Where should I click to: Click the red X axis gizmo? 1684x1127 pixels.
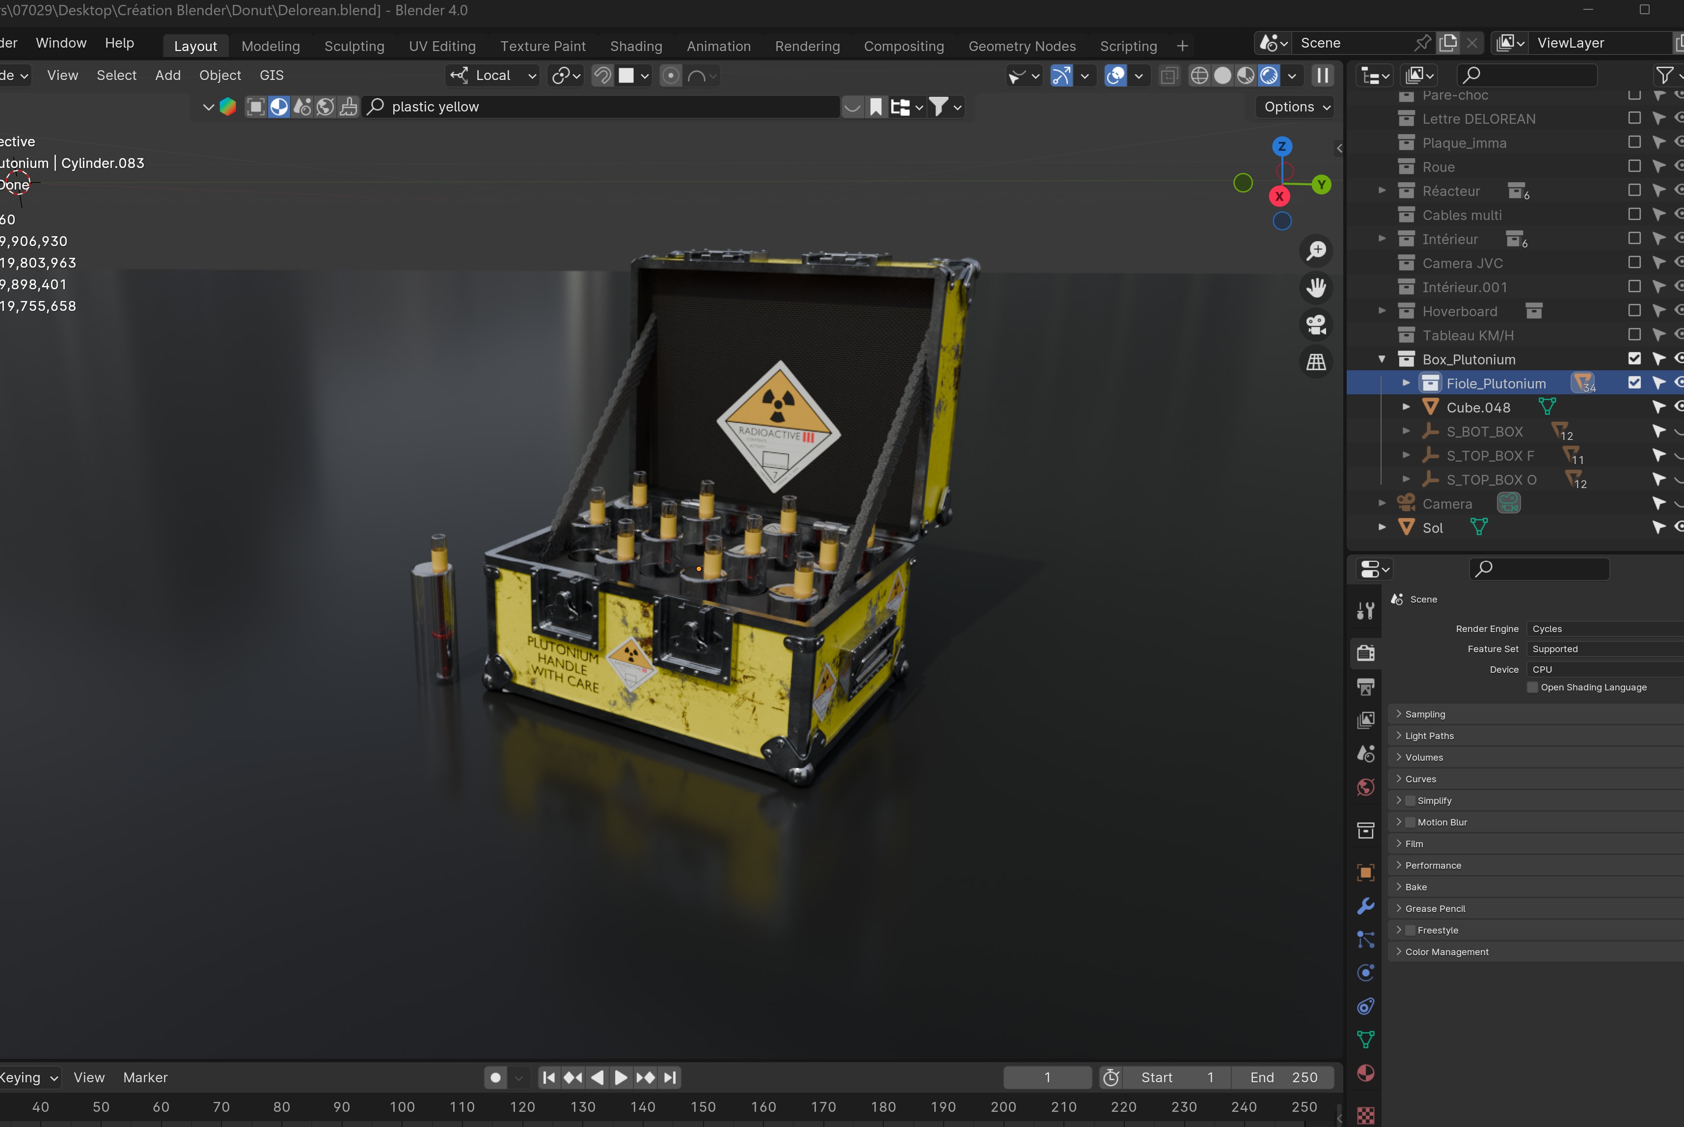[1279, 196]
